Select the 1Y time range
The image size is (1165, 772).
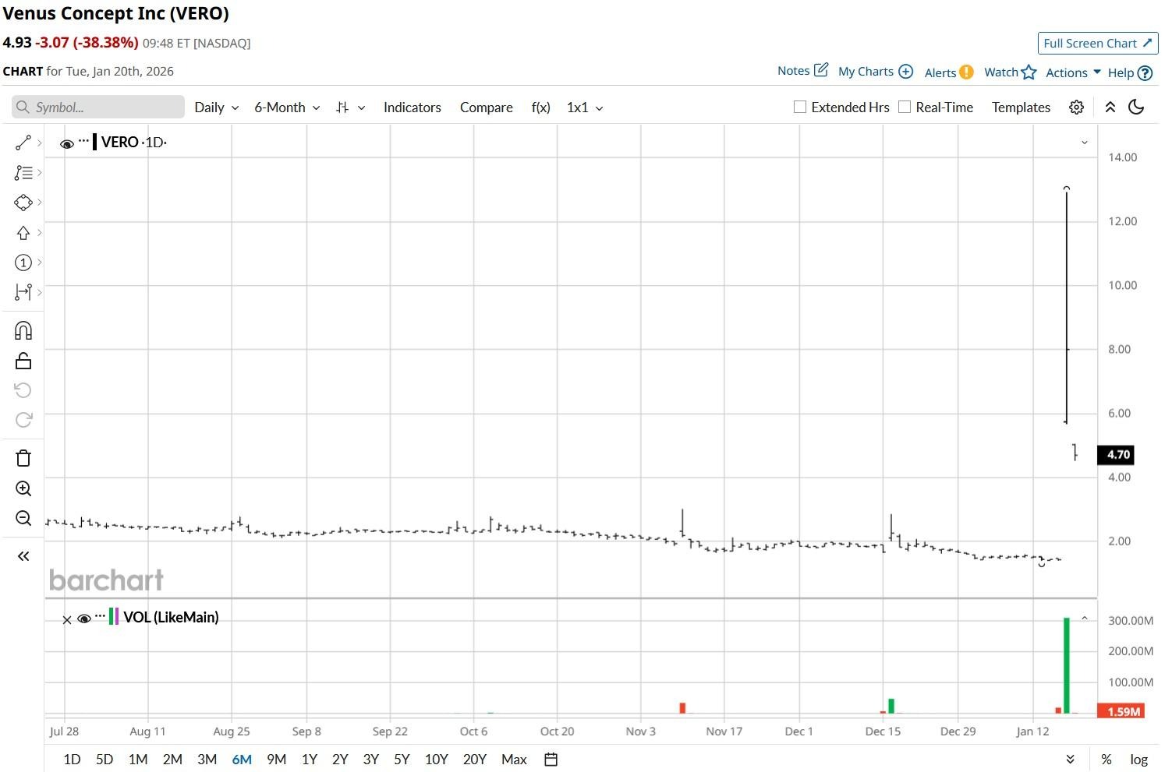click(310, 760)
